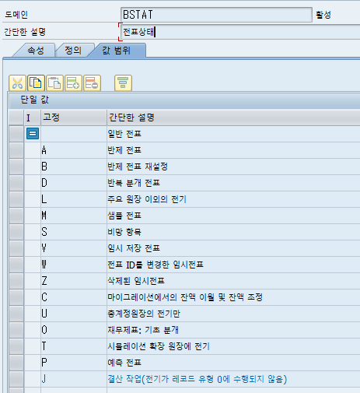Click description 시뮬레이션 확장 원장에 전기
The height and width of the screenshot is (393, 360).
tap(159, 346)
